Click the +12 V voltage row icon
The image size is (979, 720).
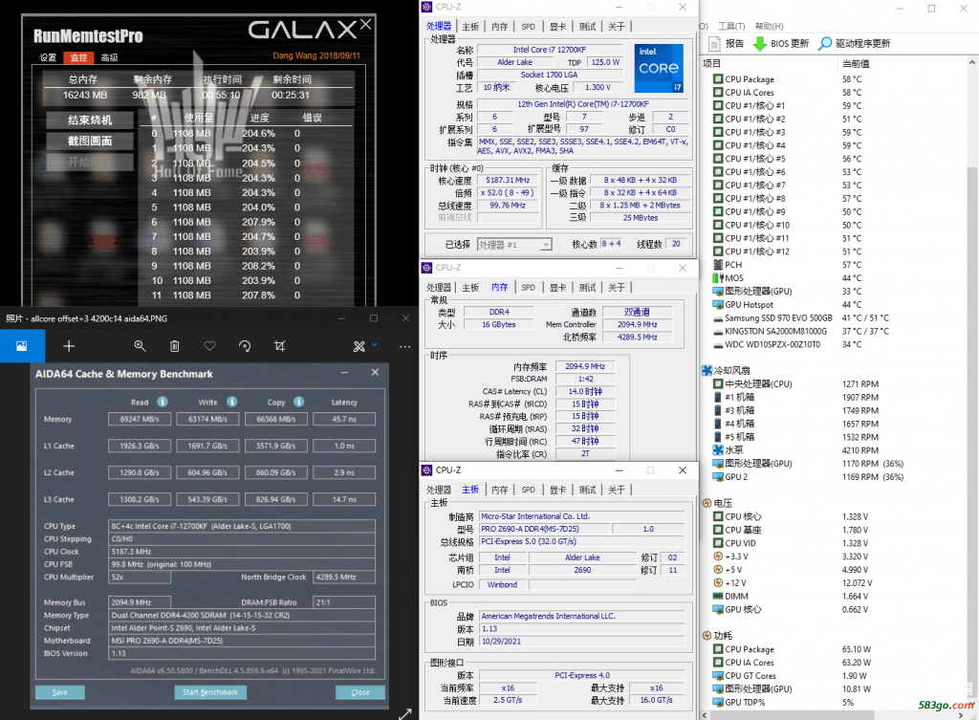[x=718, y=583]
